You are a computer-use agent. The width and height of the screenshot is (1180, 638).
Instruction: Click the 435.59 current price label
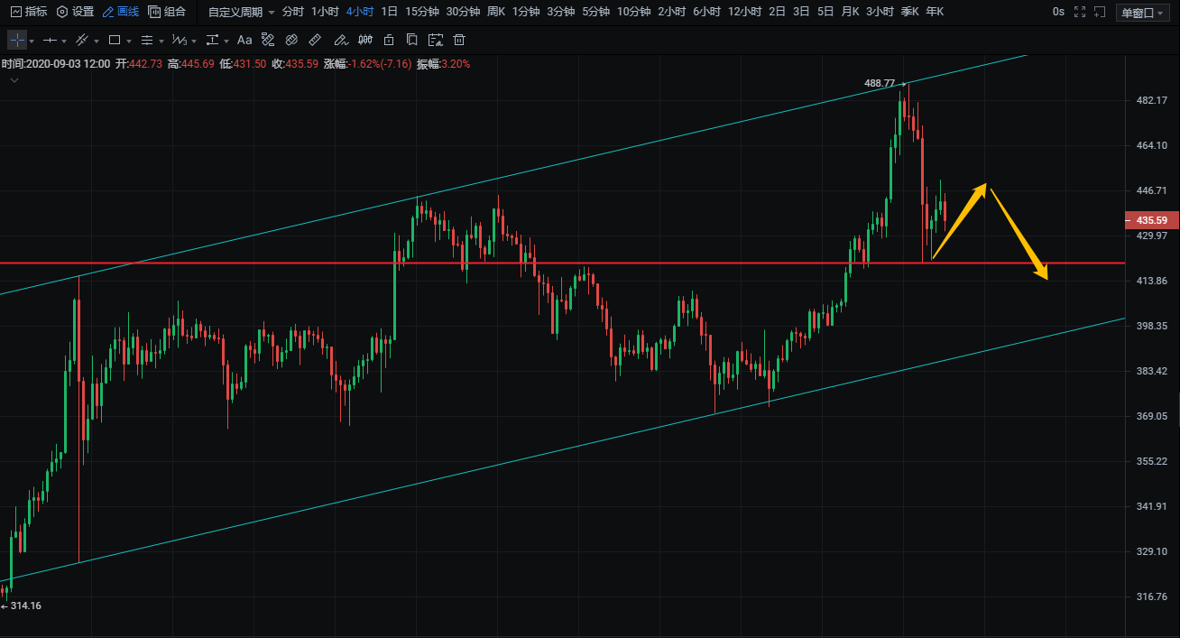click(1151, 220)
